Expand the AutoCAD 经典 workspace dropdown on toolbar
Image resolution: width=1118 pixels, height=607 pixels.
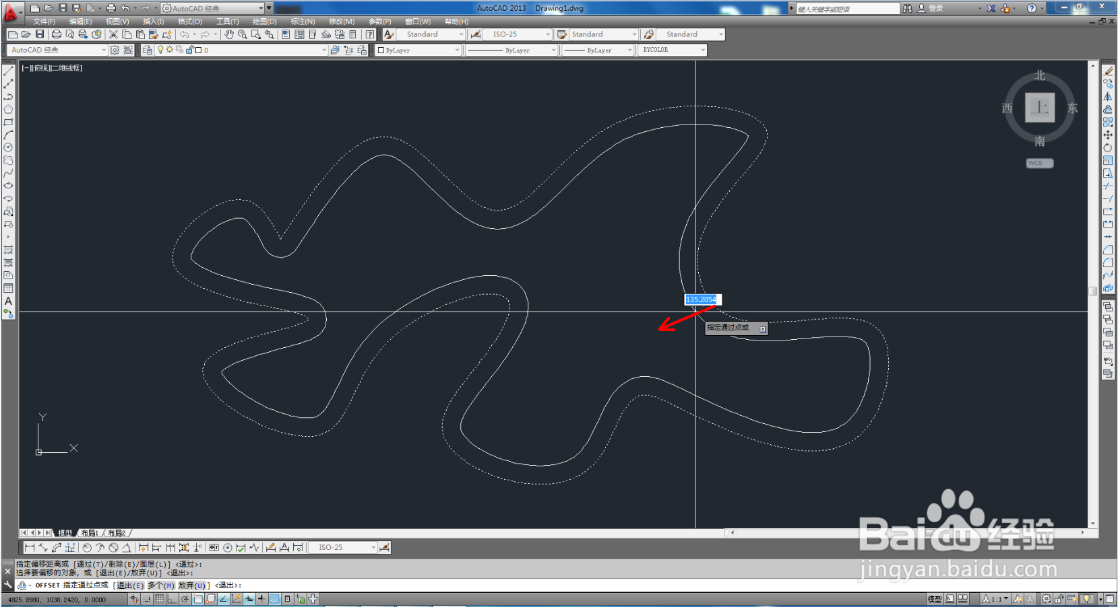[x=104, y=50]
